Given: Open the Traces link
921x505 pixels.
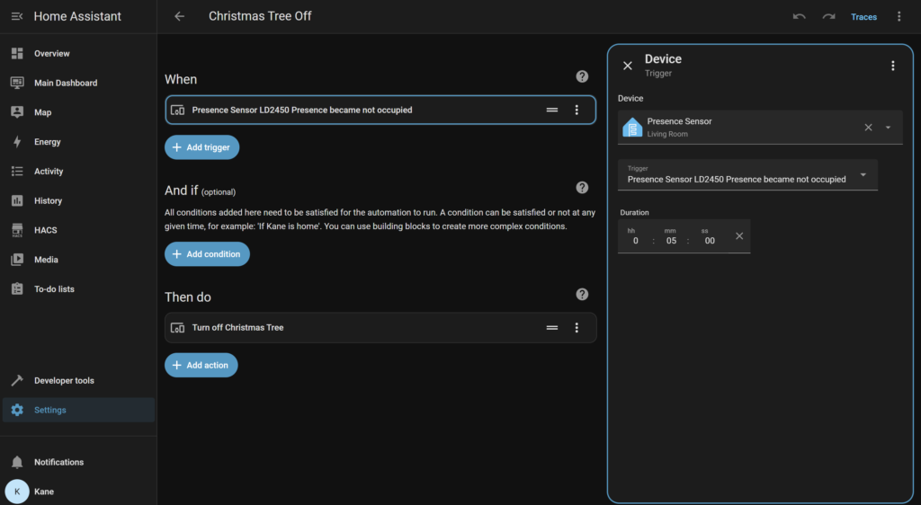Looking at the screenshot, I should pyautogui.click(x=863, y=17).
